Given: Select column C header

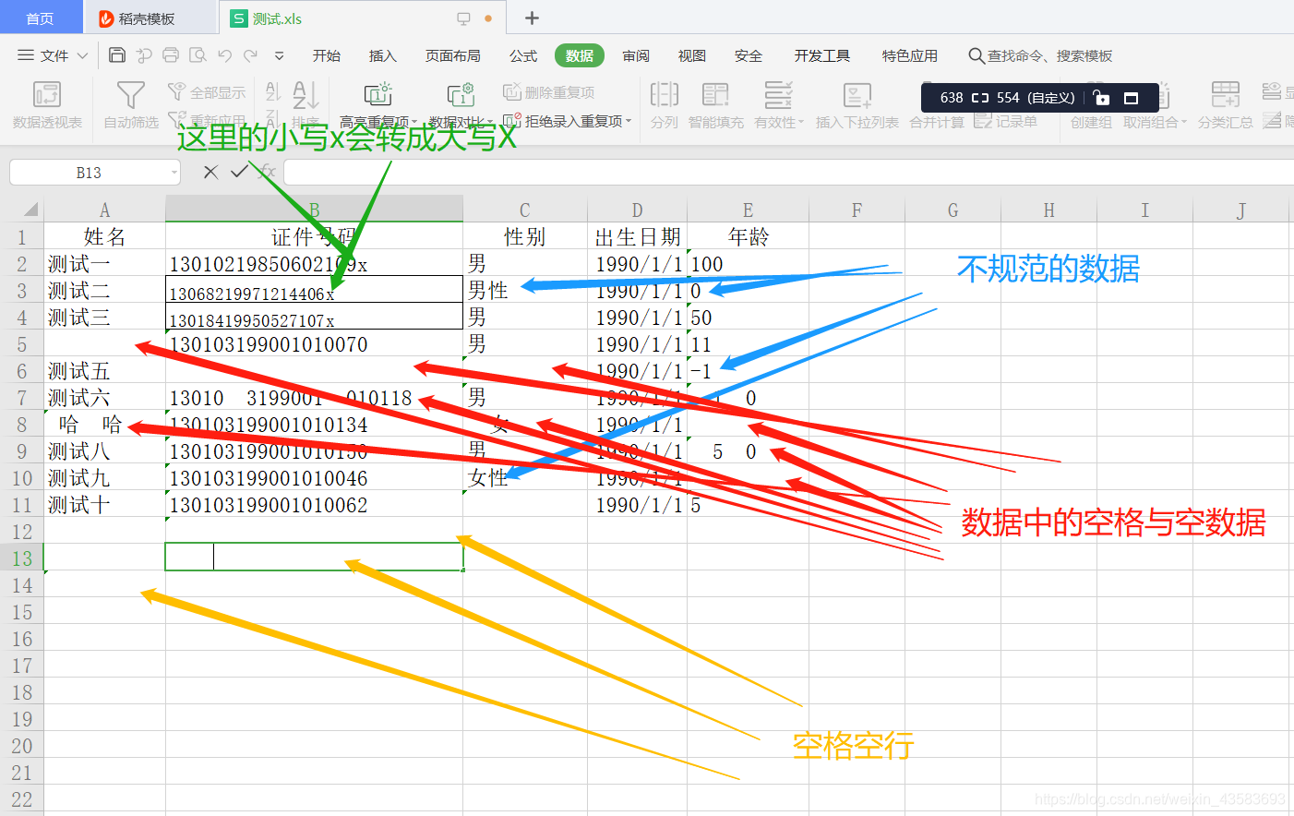Looking at the screenshot, I should click(524, 210).
